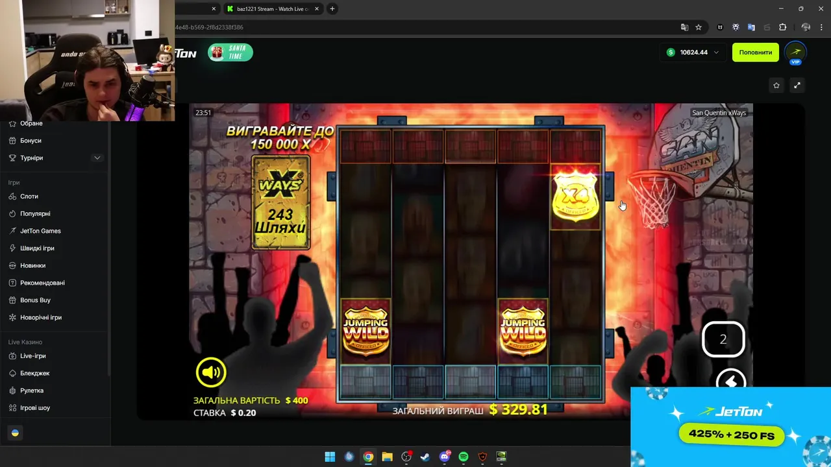Open Слоти category
831x467 pixels.
click(x=29, y=197)
